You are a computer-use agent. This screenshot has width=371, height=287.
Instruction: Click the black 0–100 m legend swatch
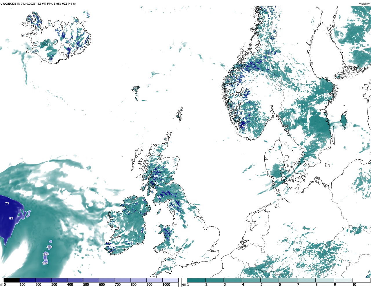[x=12, y=280]
